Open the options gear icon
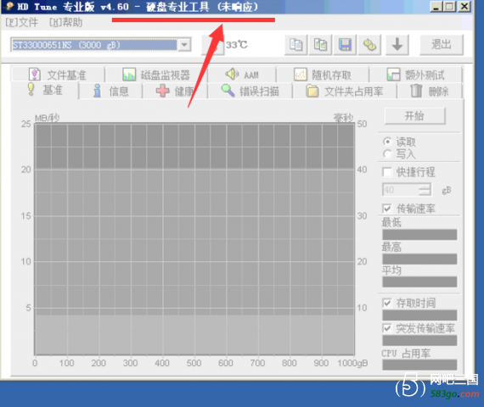This screenshot has width=484, height=407. tap(369, 45)
